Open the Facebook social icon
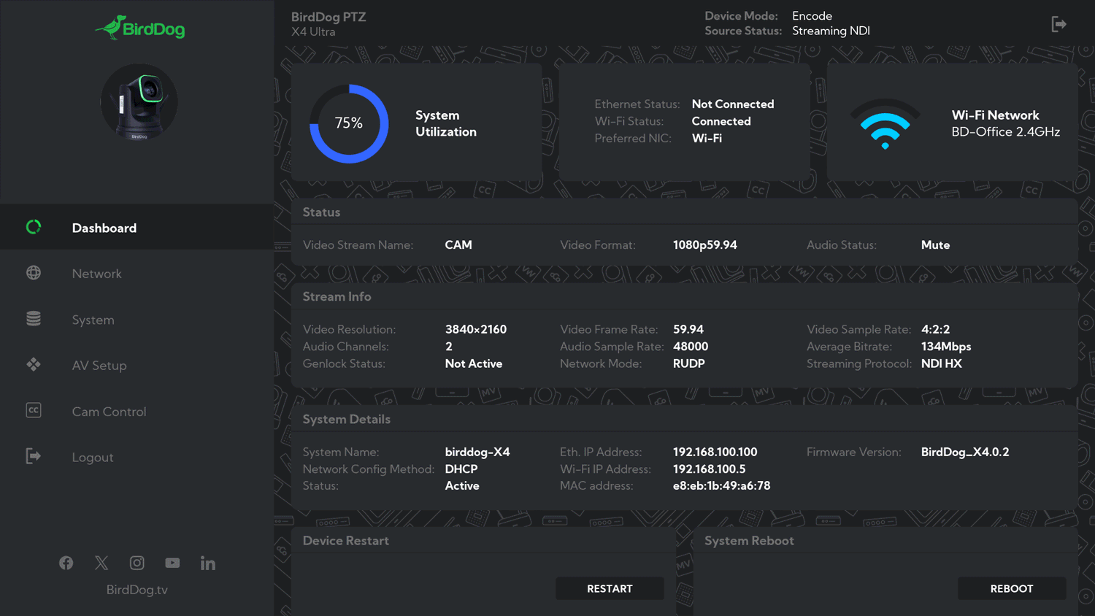 66,563
